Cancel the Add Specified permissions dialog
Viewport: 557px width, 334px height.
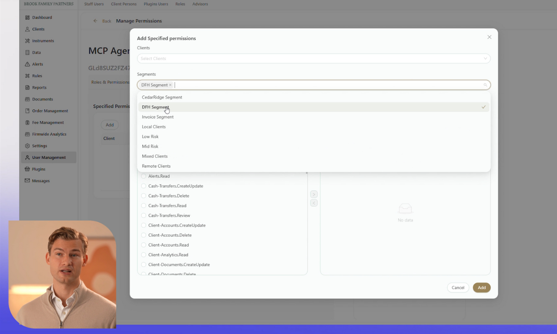coord(458,287)
